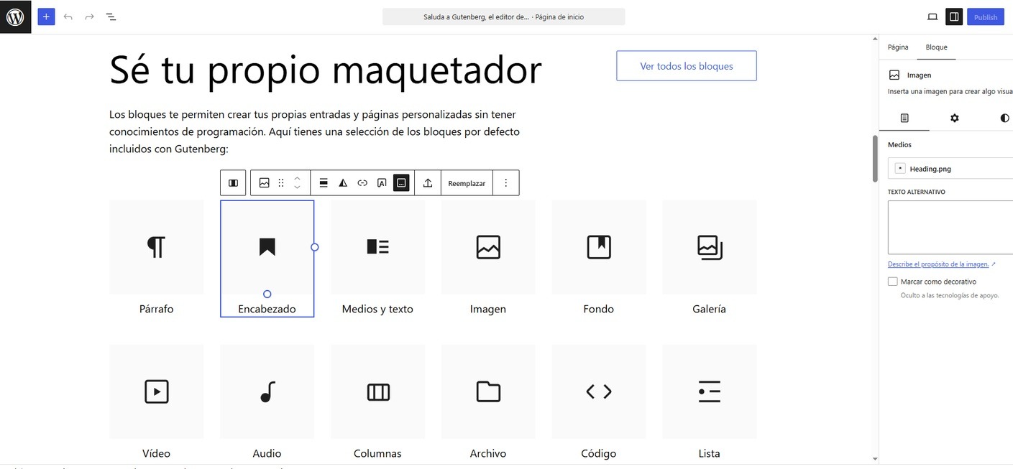The image size is (1013, 469).
Task: Click the Publish button
Action: click(986, 17)
